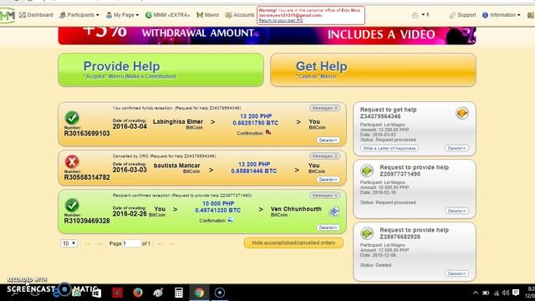The image size is (535, 301).
Task: Click 13 200 PHP amount in Labinghisa order
Action: pos(256,116)
